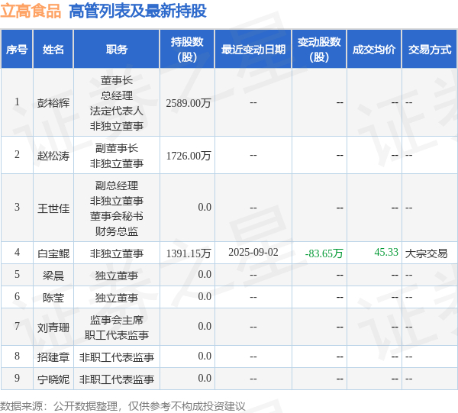Image resolution: width=458 pixels, height=413 pixels.
Task: Click 王世佳's 0.0 shareholding value
Action: pos(205,207)
